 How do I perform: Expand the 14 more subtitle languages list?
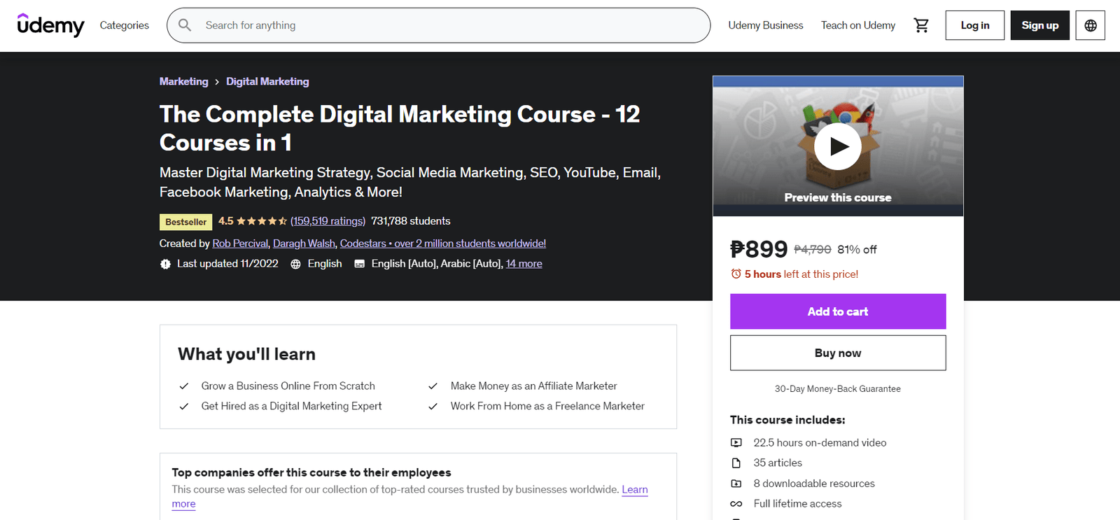pos(524,263)
